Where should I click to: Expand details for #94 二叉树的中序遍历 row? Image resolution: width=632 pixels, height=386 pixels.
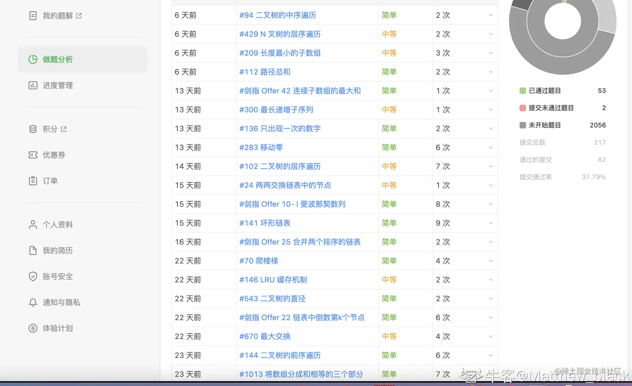click(490, 15)
